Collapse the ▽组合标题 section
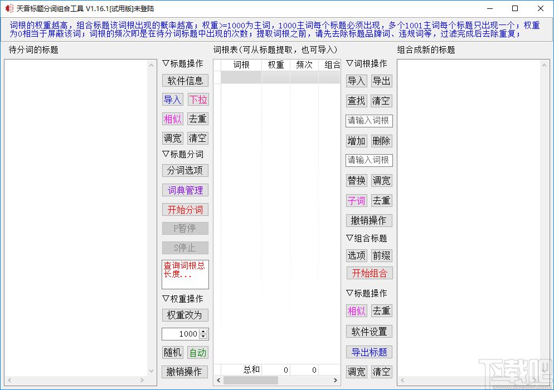554x390 pixels. click(365, 238)
